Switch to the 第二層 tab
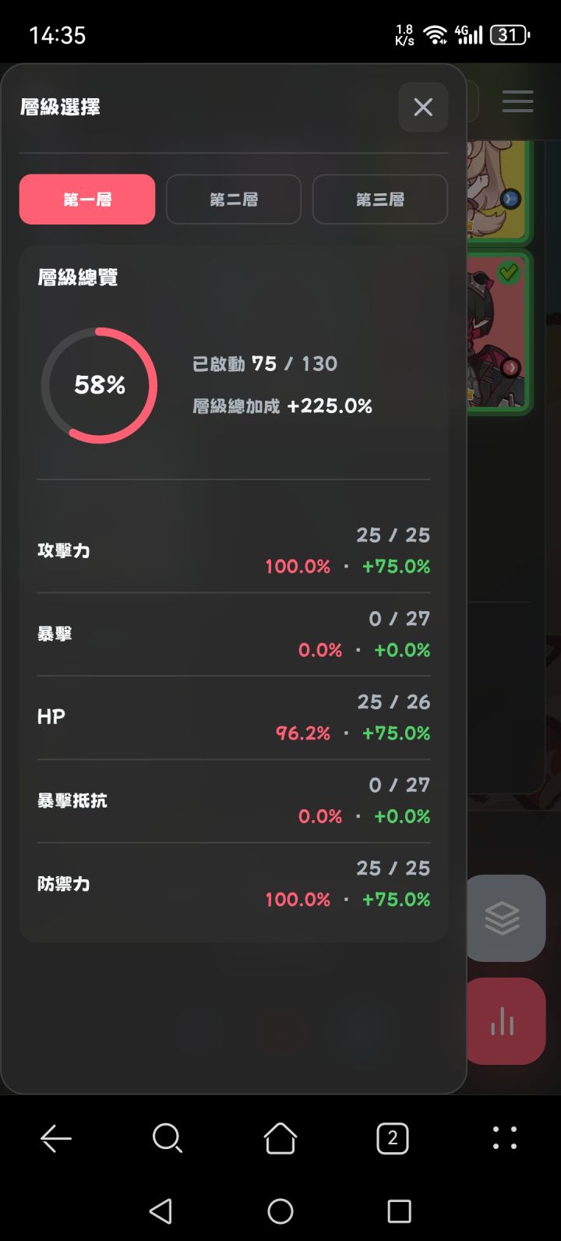The width and height of the screenshot is (561, 1241). pos(234,200)
